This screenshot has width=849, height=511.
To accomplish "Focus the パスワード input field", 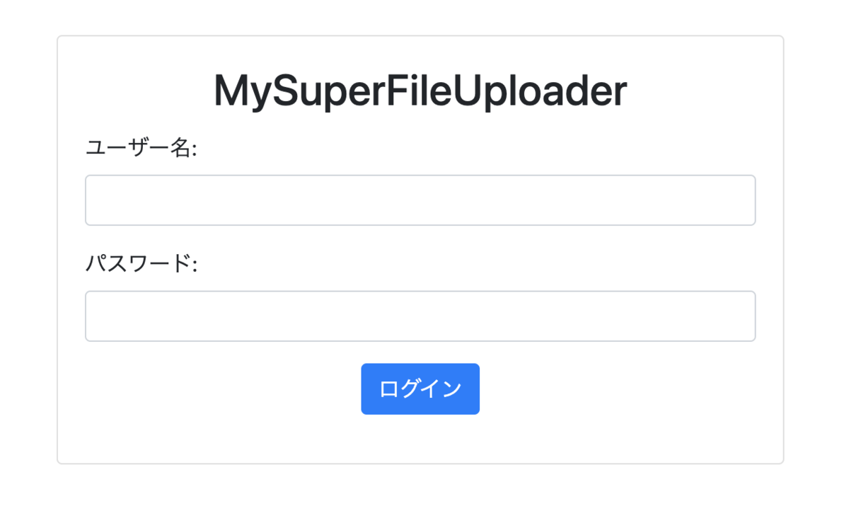I will (420, 316).
